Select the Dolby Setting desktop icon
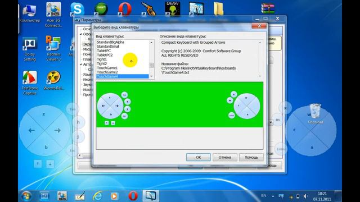This screenshot has width=360, height=202. pyautogui.click(x=30, y=49)
